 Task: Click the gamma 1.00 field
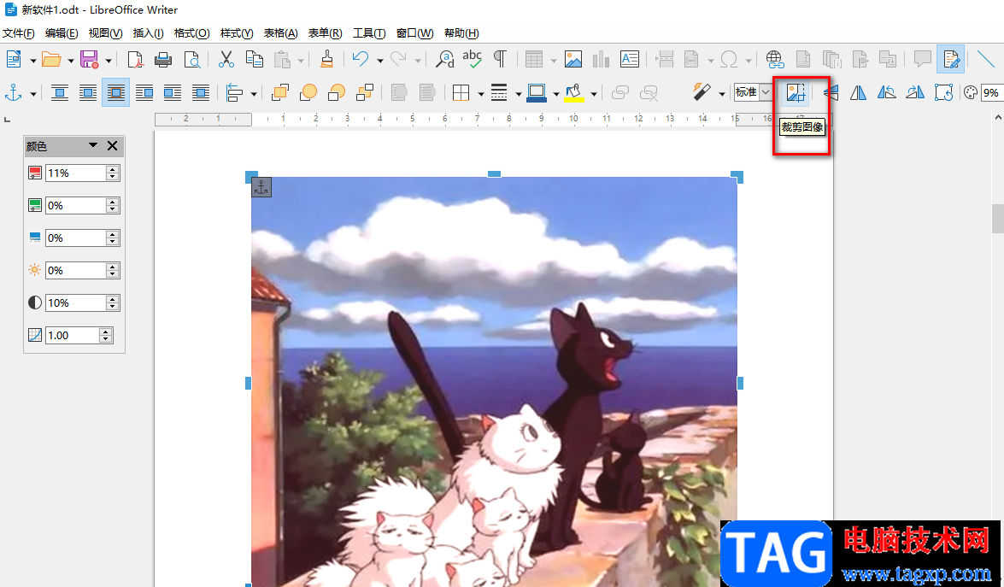click(73, 336)
